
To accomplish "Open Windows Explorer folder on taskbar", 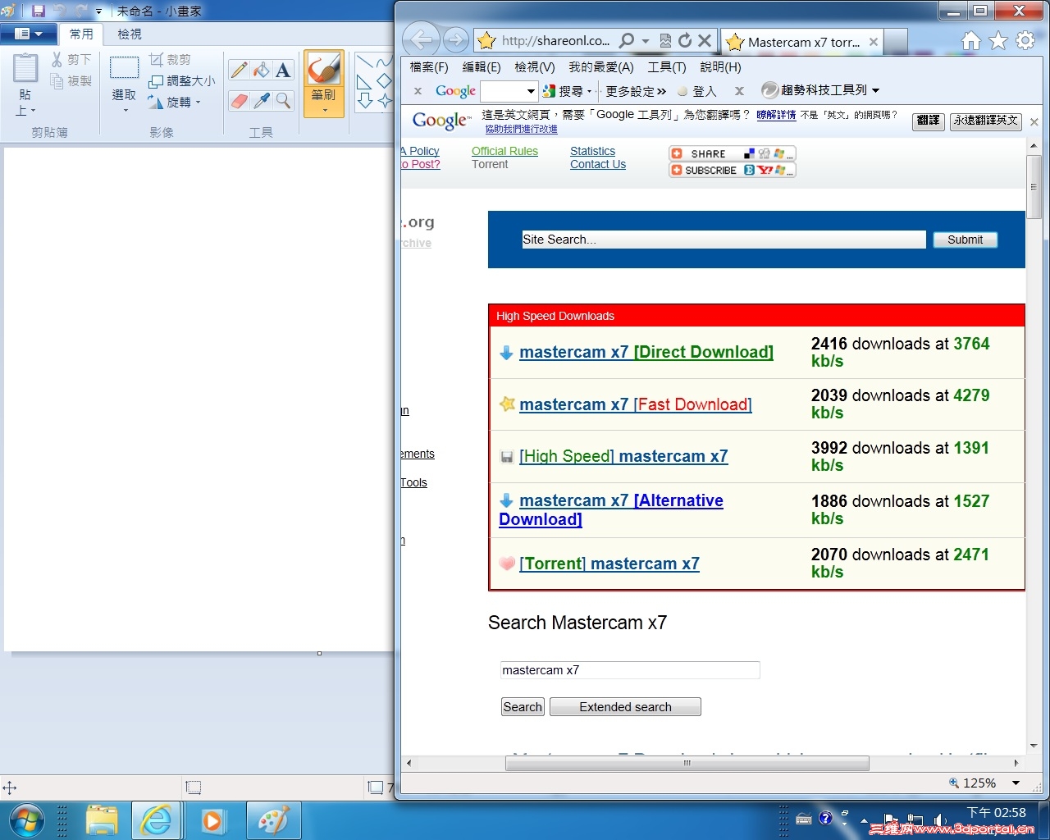I will click(x=103, y=820).
